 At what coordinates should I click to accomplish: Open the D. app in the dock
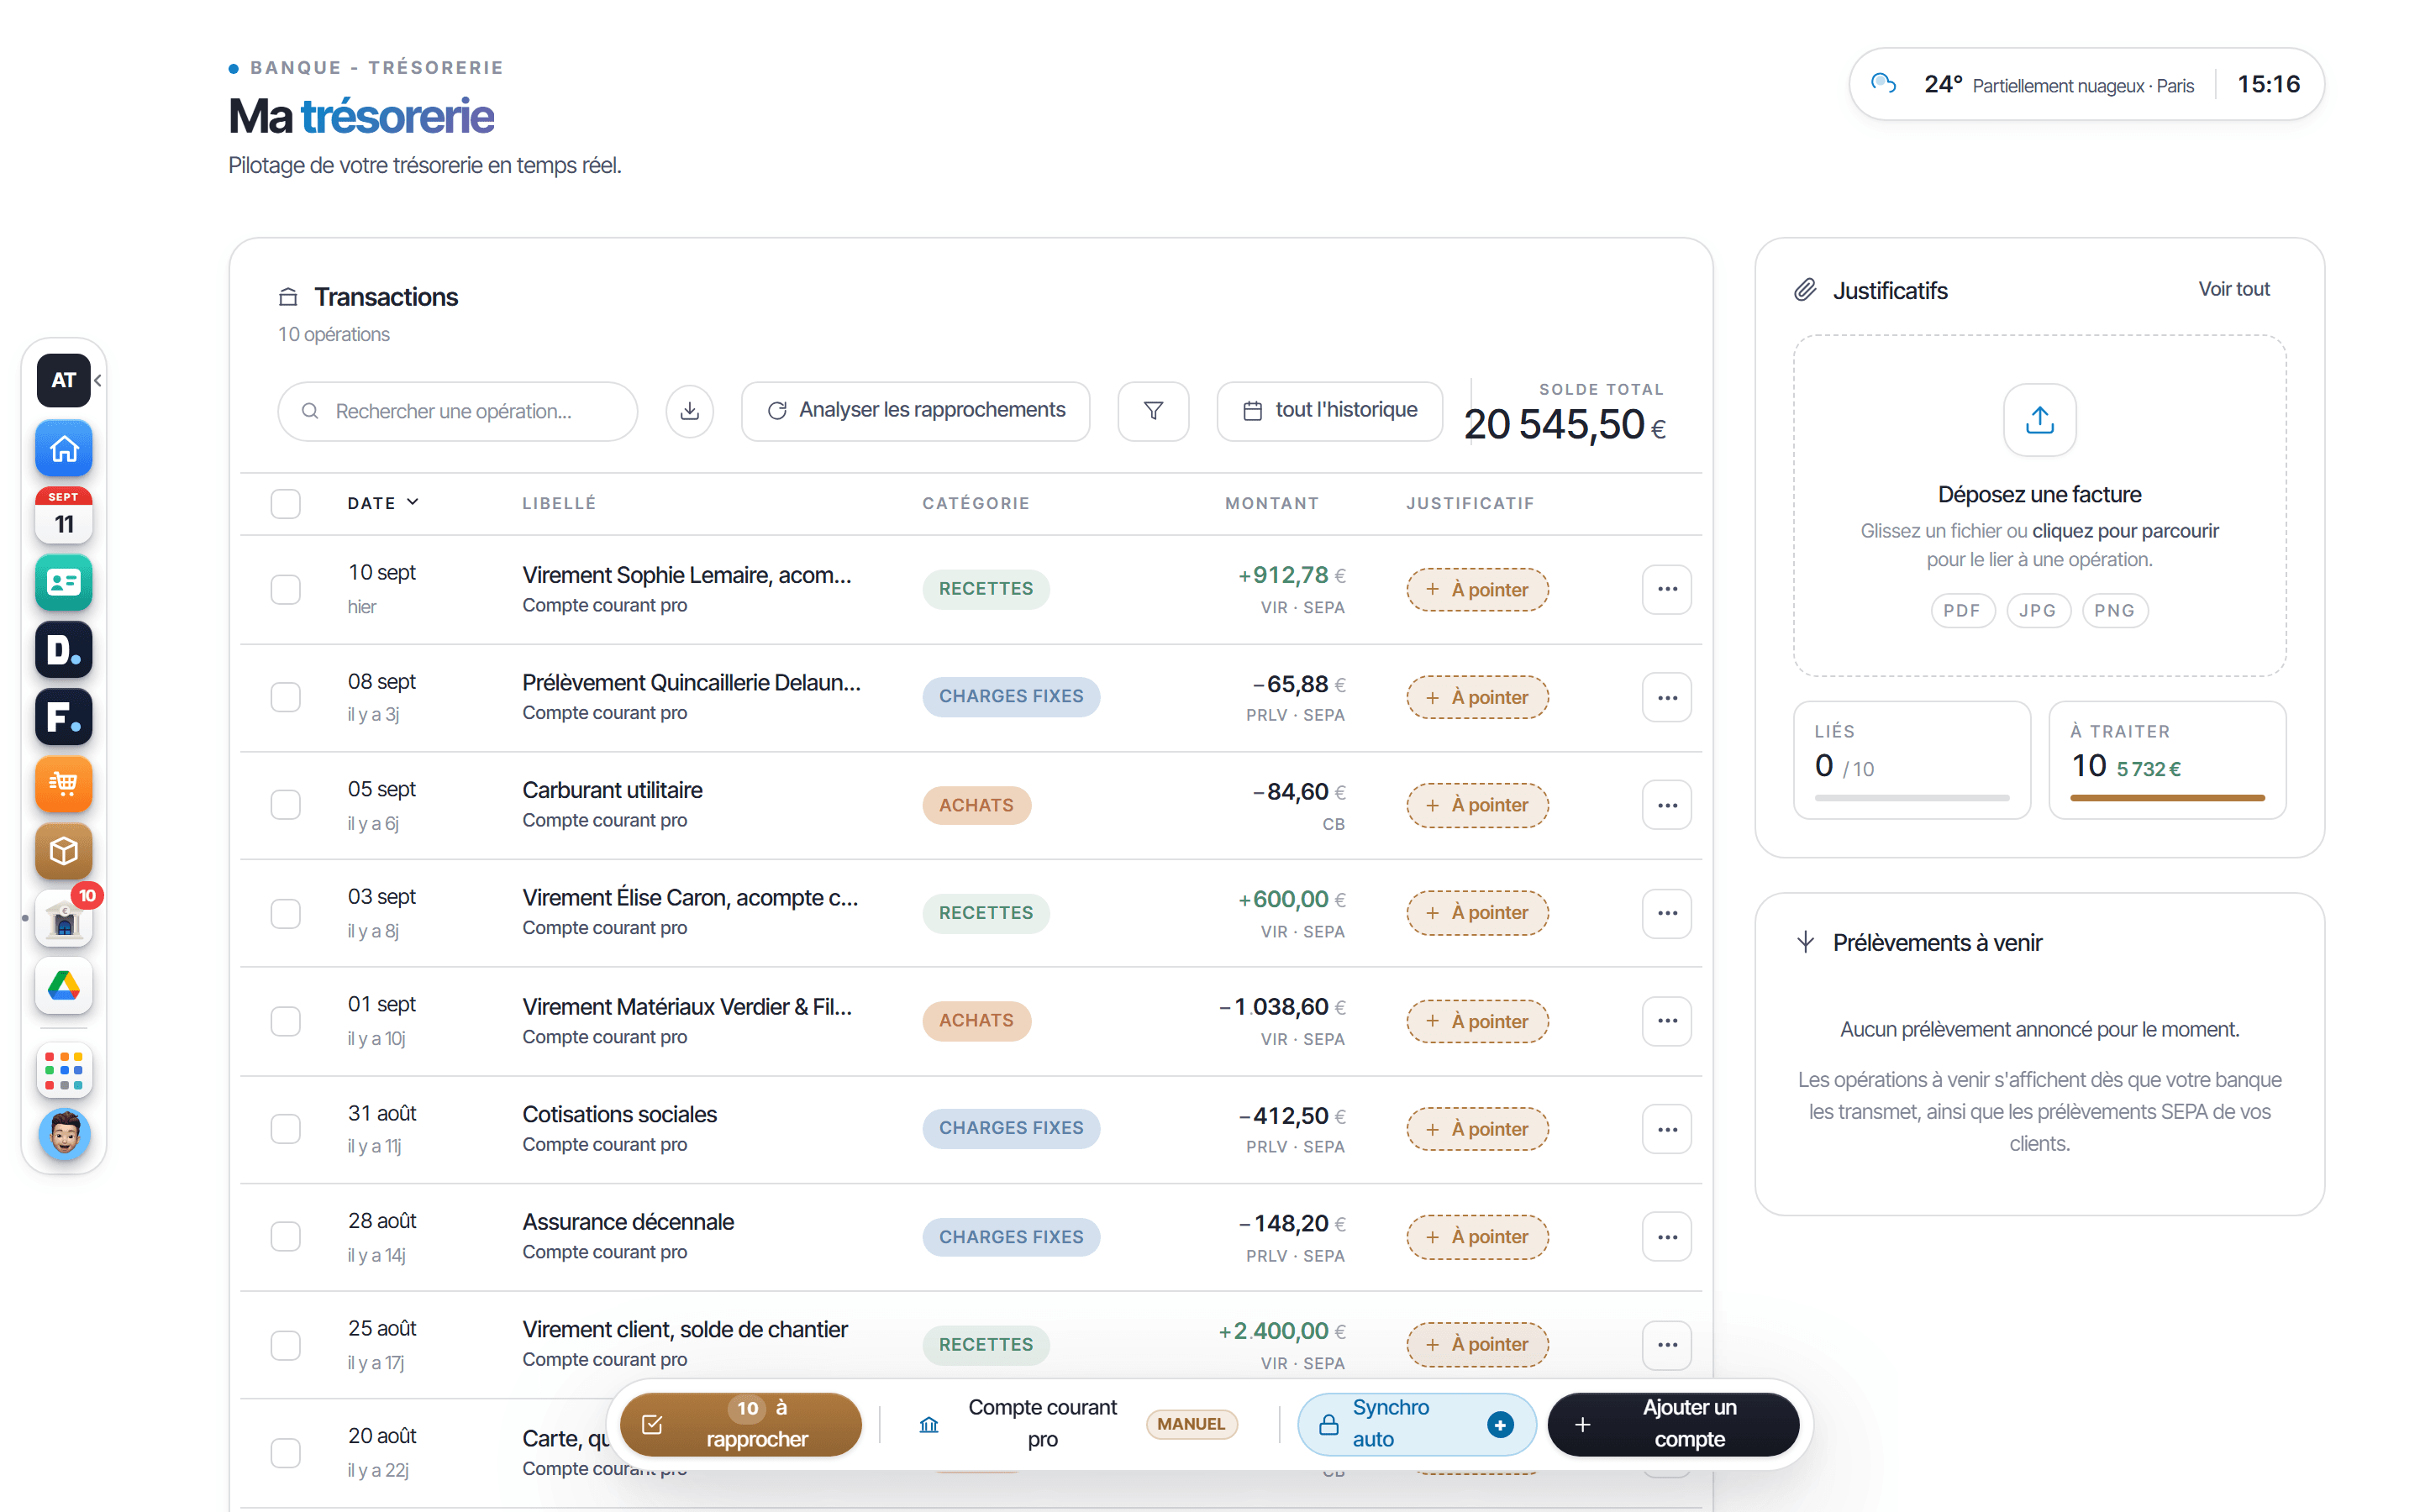(64, 650)
